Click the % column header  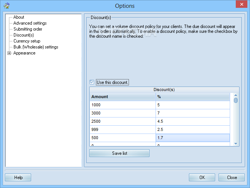coord(193,97)
